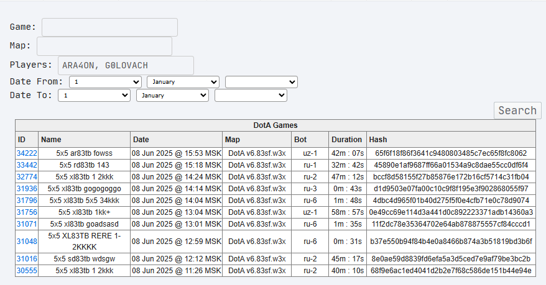Screen dimensions: 546x285
Task: Click the Search button
Action: (x=517, y=111)
